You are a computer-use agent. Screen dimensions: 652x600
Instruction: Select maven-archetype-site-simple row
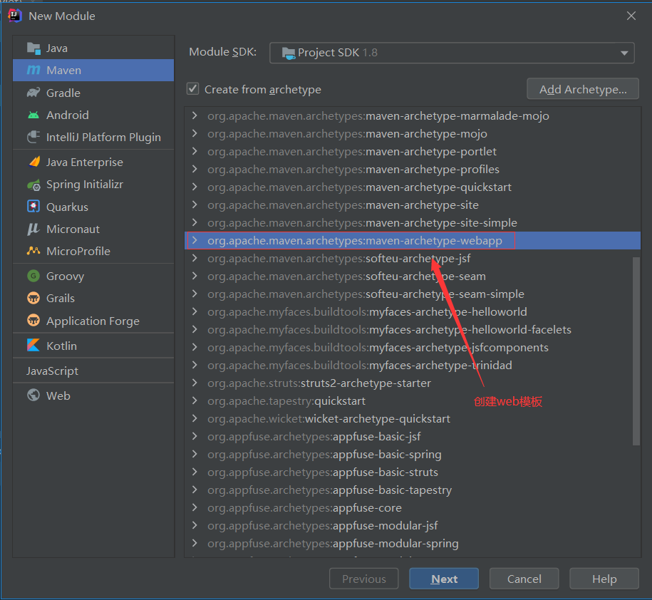(x=412, y=222)
